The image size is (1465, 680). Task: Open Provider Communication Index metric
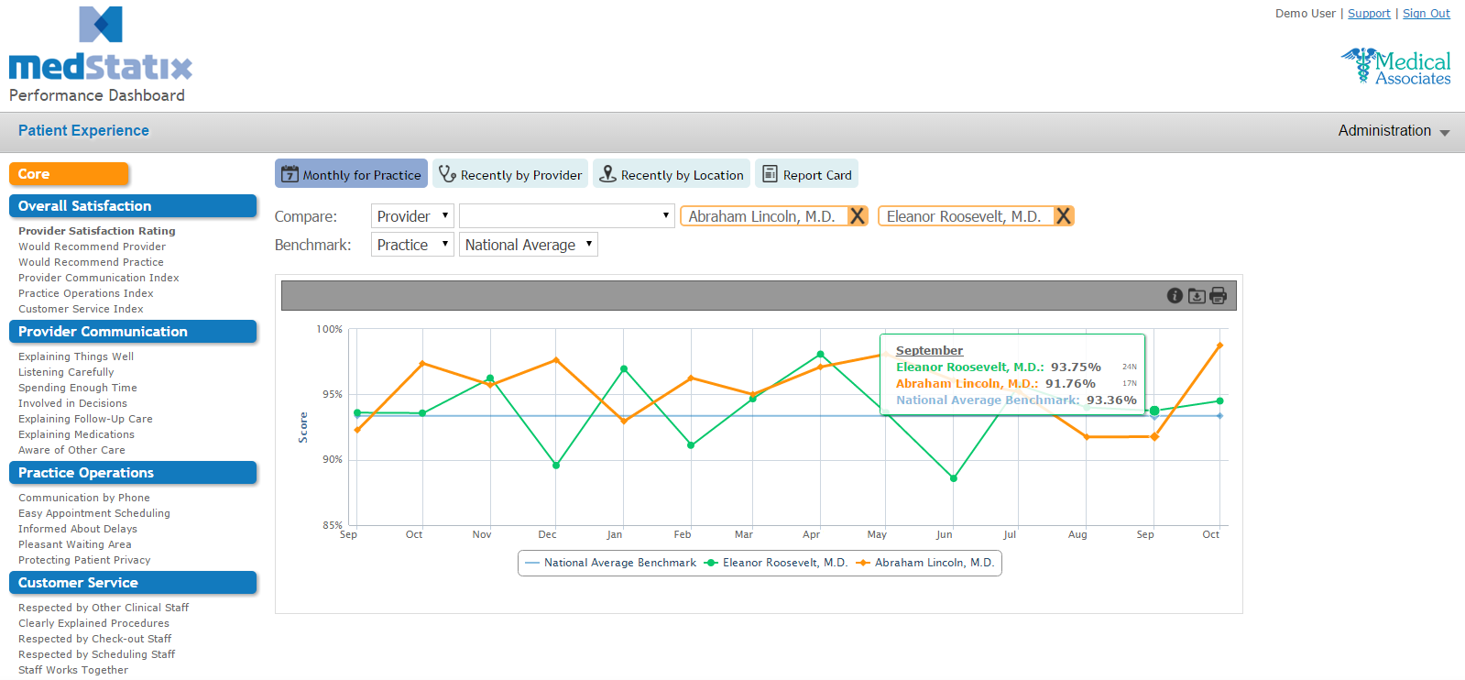pos(99,278)
